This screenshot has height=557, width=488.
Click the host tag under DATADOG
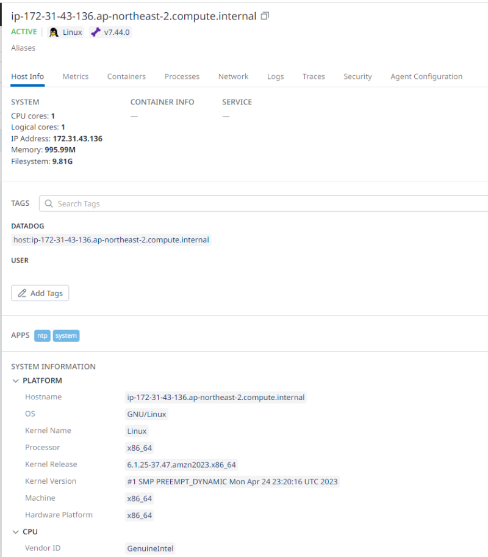click(111, 240)
